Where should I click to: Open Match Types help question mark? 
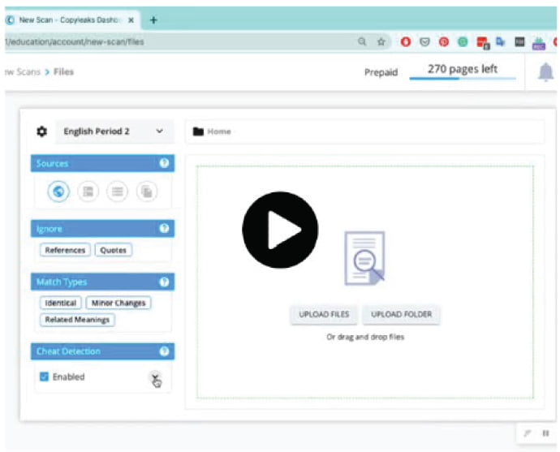(x=164, y=282)
